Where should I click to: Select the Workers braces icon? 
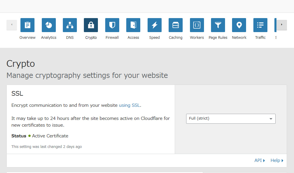(197, 25)
